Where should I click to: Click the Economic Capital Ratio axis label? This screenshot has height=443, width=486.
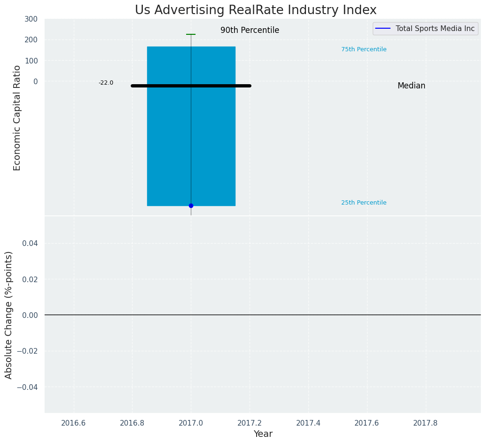coord(17,118)
